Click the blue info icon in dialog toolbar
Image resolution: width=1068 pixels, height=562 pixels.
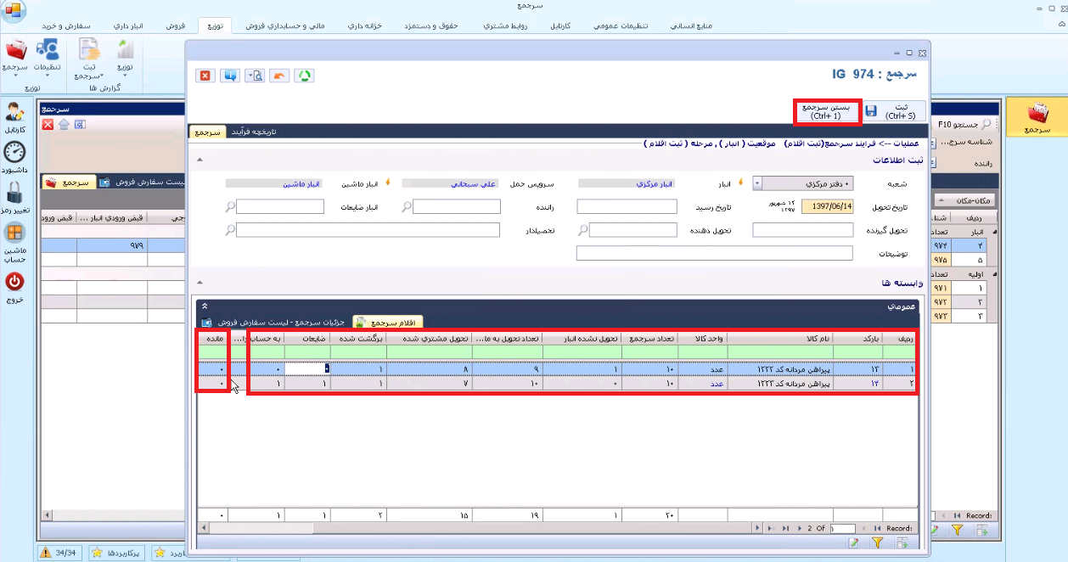(229, 76)
